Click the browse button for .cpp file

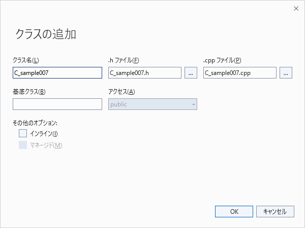[286, 73]
